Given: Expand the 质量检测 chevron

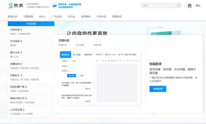Looking at the screenshot, I should 21,64.
